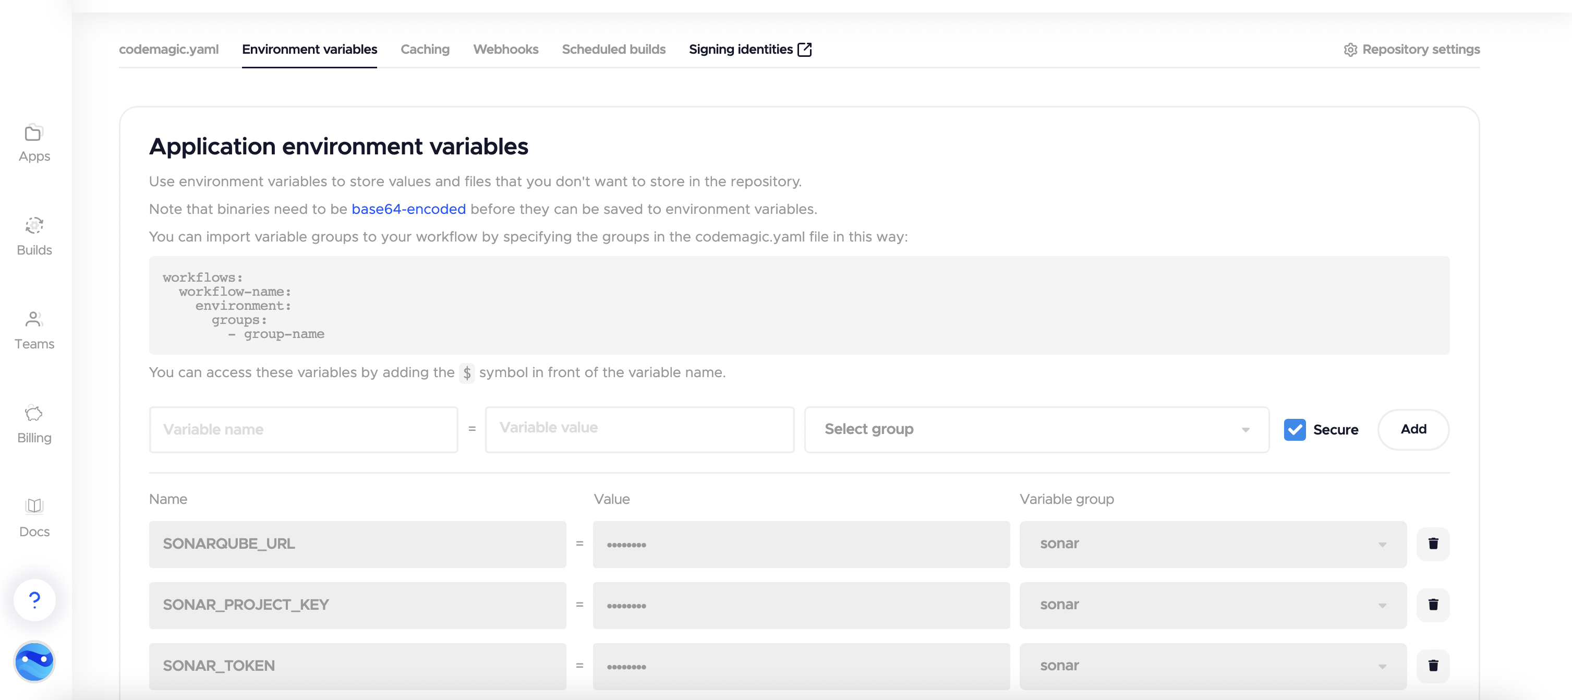
Task: Expand the Select group dropdown
Action: [1036, 430]
